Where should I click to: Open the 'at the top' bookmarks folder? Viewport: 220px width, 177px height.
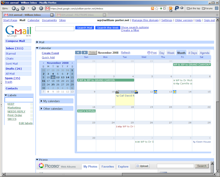pos(193,8)
